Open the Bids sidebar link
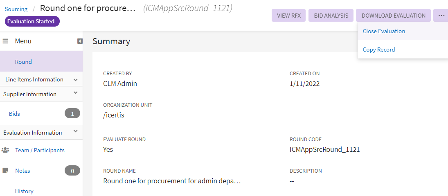448x196 pixels. click(14, 114)
